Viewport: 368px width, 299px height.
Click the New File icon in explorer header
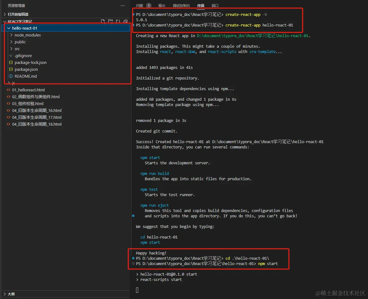pyautogui.click(x=103, y=22)
